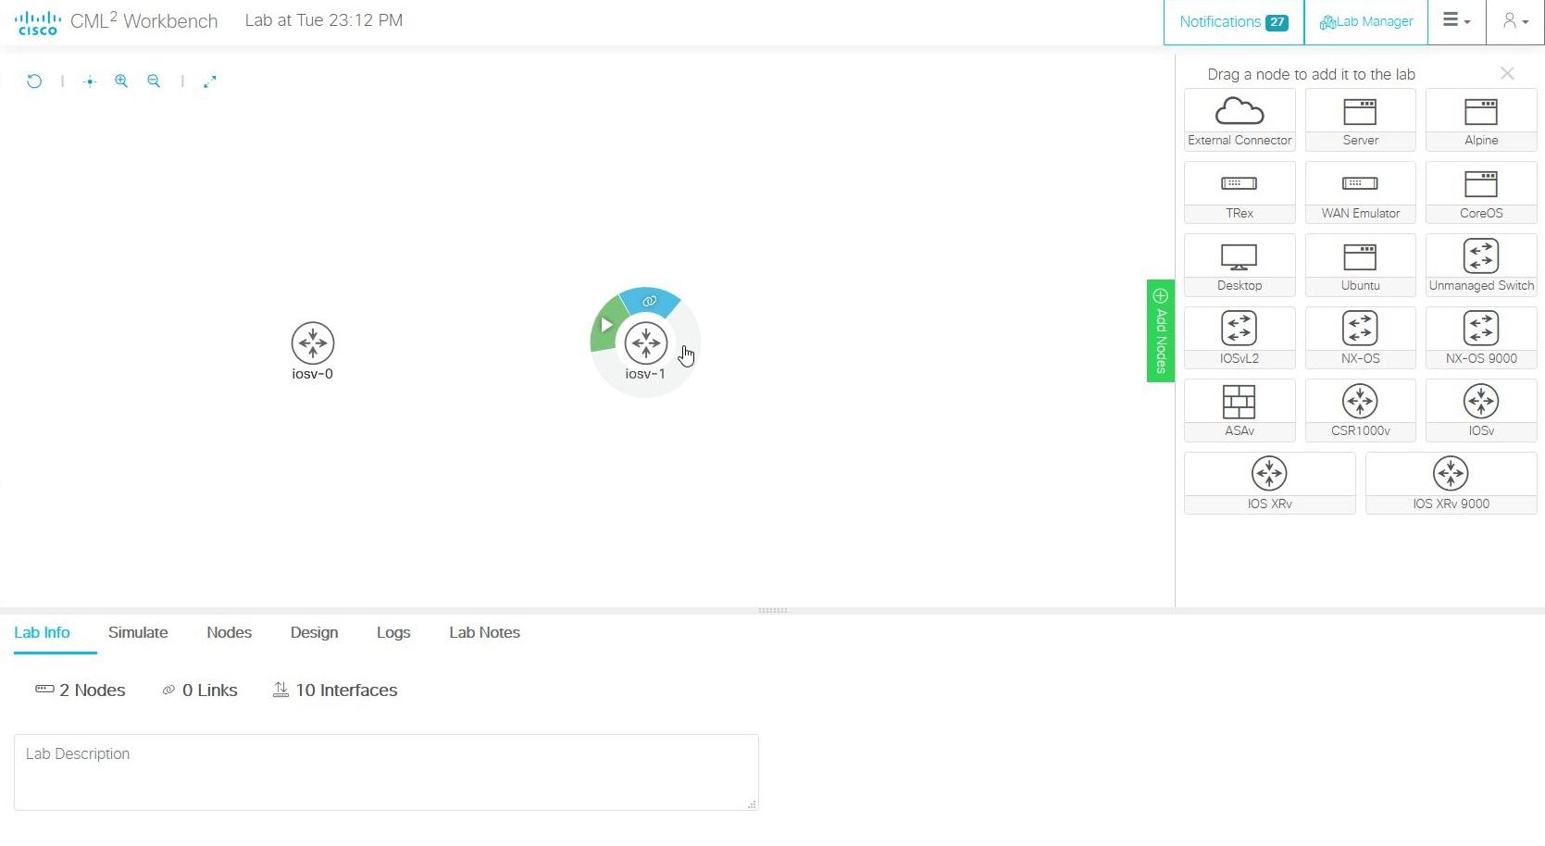Pick the NX-OS 9000 node type

click(x=1481, y=338)
